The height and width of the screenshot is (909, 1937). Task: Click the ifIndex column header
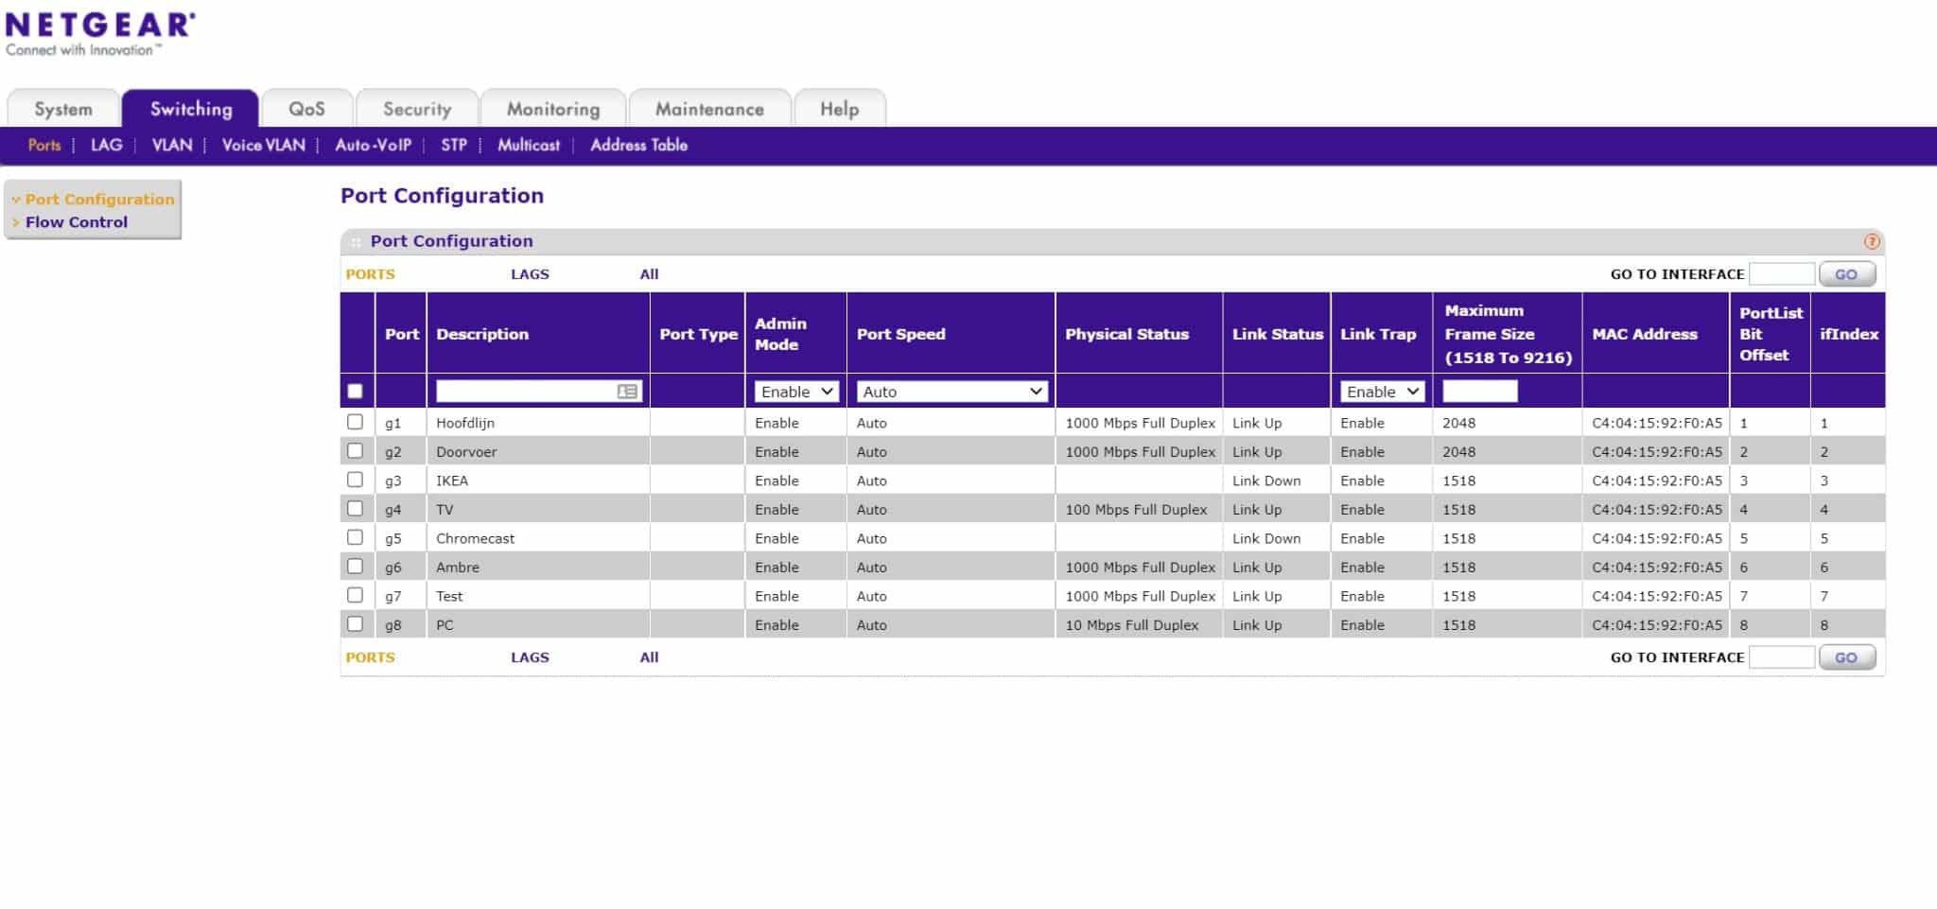click(x=1849, y=334)
